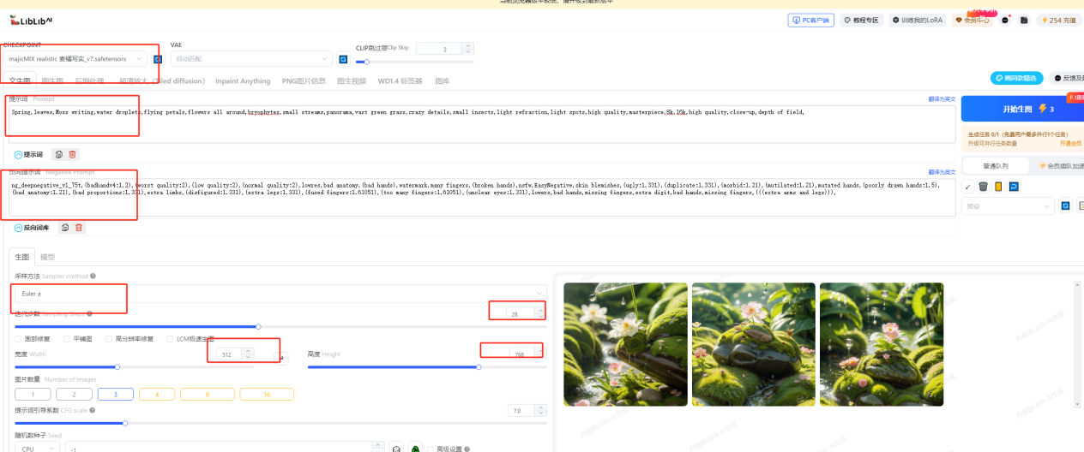Click the Height slider track
The width and height of the screenshot is (1084, 452).
click(426, 366)
